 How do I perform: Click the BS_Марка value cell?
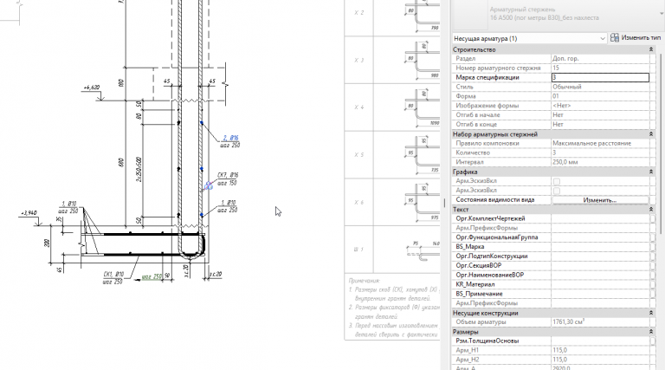[600, 247]
